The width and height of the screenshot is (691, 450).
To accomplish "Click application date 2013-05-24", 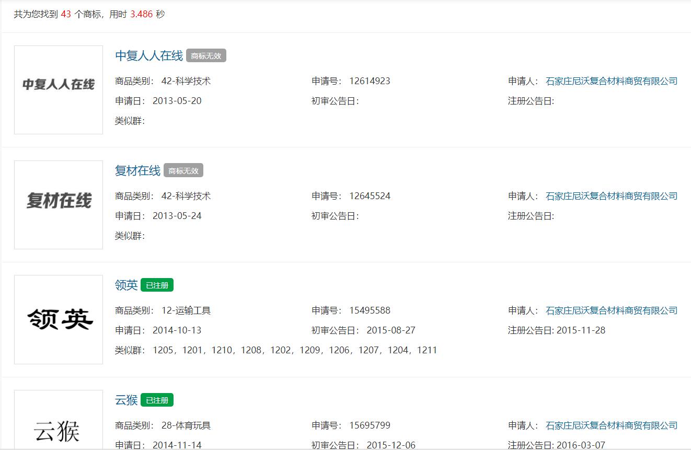I will pyautogui.click(x=177, y=216).
